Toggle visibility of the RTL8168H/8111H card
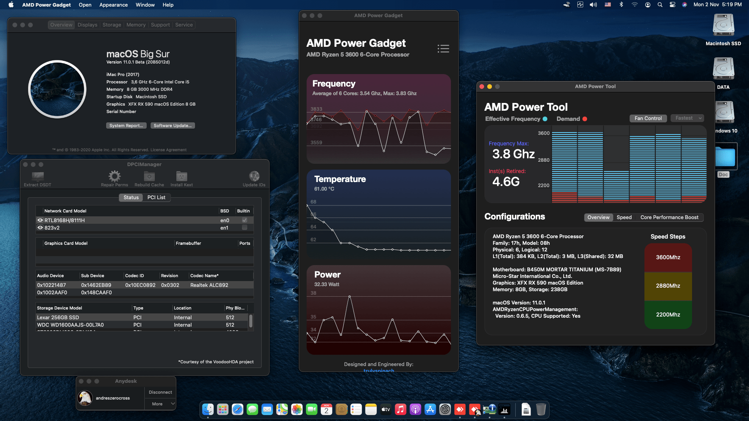749x421 pixels. 40,220
